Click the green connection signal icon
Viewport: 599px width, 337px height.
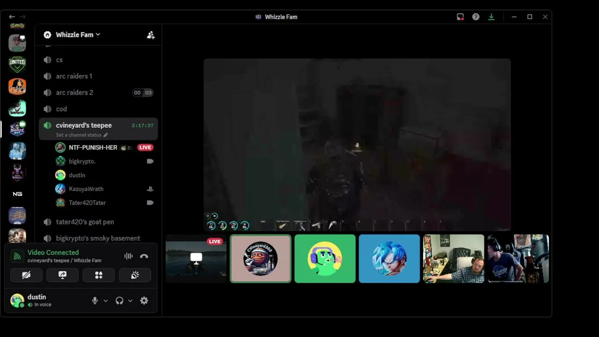point(17,256)
